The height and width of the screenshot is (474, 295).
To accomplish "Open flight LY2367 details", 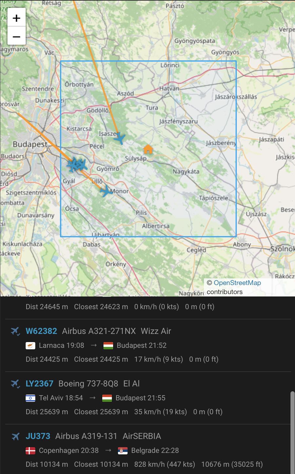I will (x=39, y=383).
